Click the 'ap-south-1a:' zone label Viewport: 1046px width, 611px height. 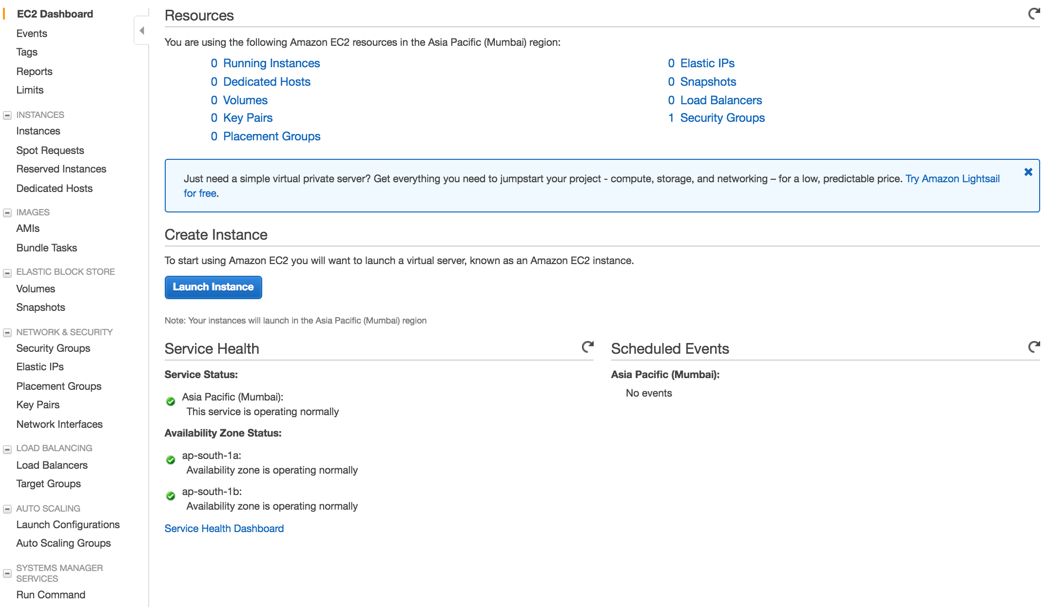[212, 456]
